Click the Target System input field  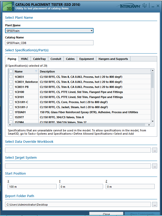pyautogui.click(x=78, y=166)
